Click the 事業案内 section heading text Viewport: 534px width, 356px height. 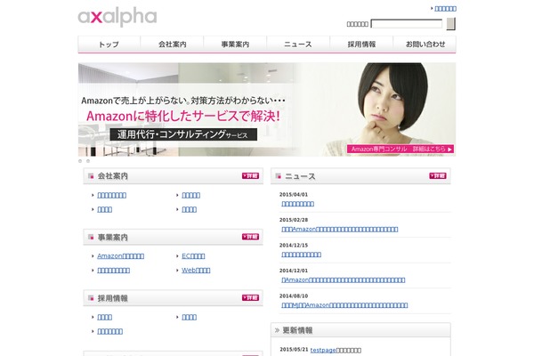[113, 237]
